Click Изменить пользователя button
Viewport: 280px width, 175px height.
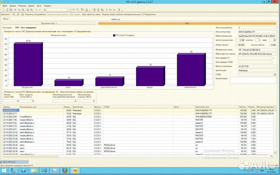tap(35, 14)
